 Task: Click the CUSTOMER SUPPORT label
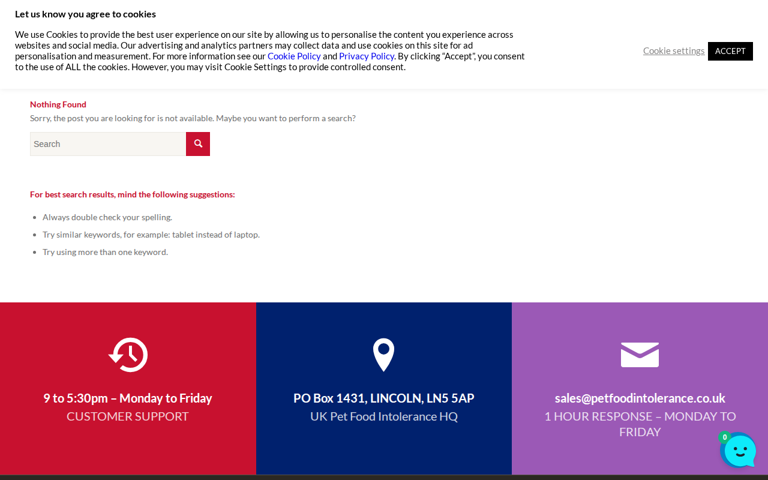(128, 416)
